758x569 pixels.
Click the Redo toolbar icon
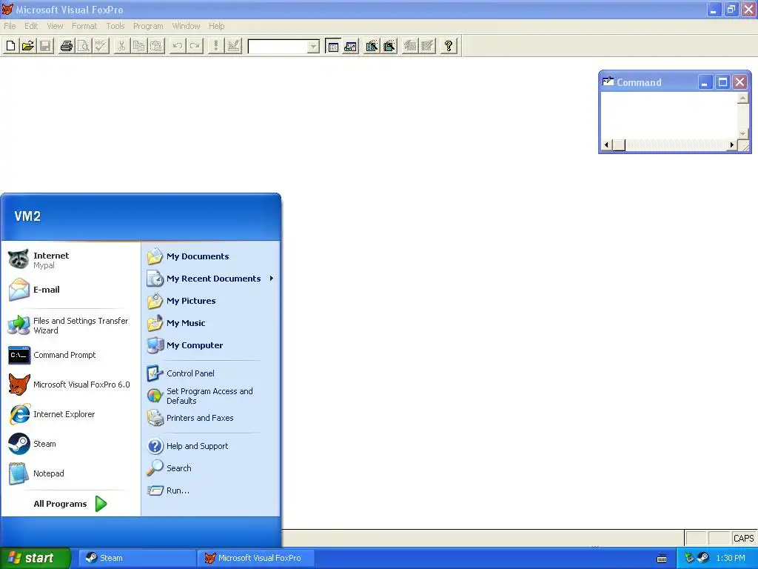tap(195, 46)
